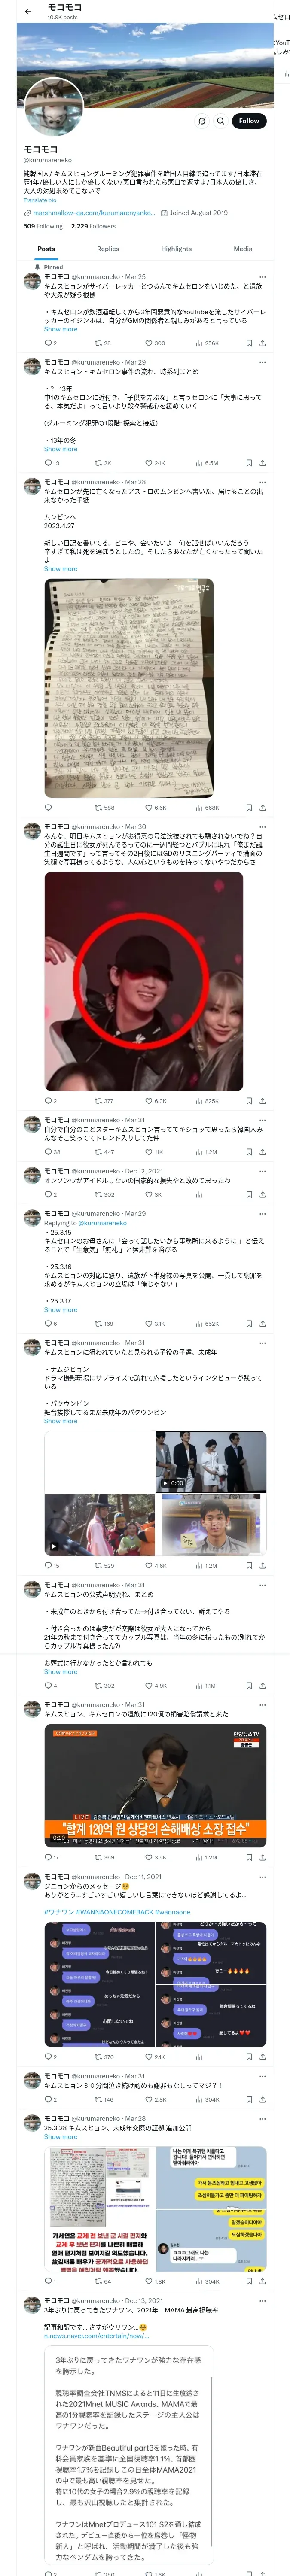Click the search icon on the profile
Viewport: 290px width, 2576px height.
(x=220, y=121)
